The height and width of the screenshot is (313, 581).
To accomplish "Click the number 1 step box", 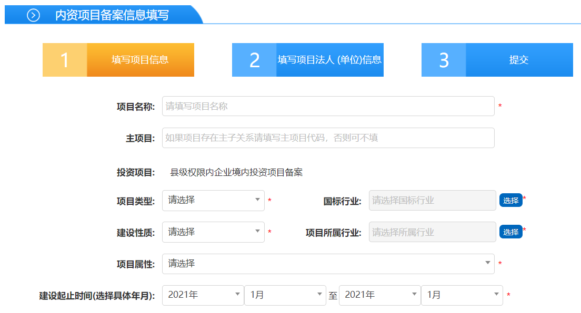I will [x=65, y=60].
